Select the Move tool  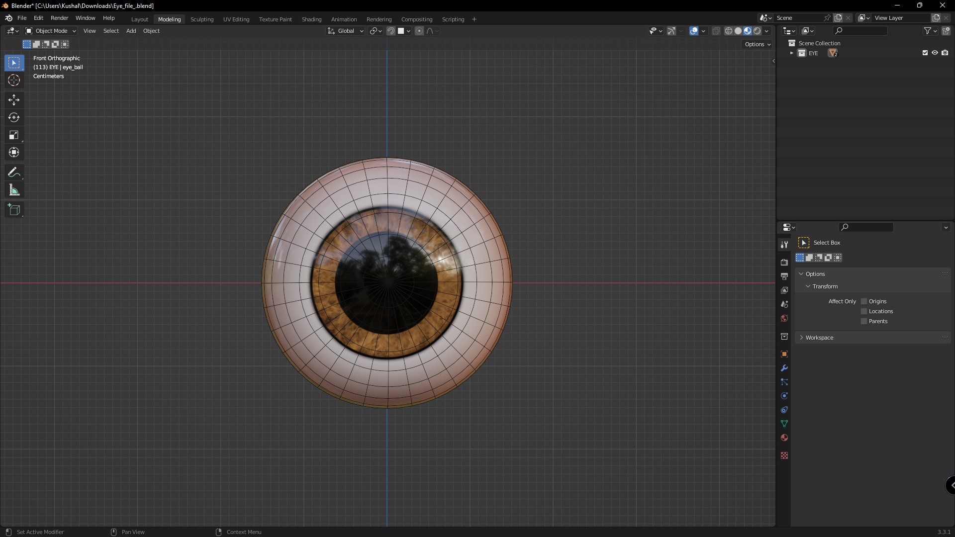pos(14,100)
